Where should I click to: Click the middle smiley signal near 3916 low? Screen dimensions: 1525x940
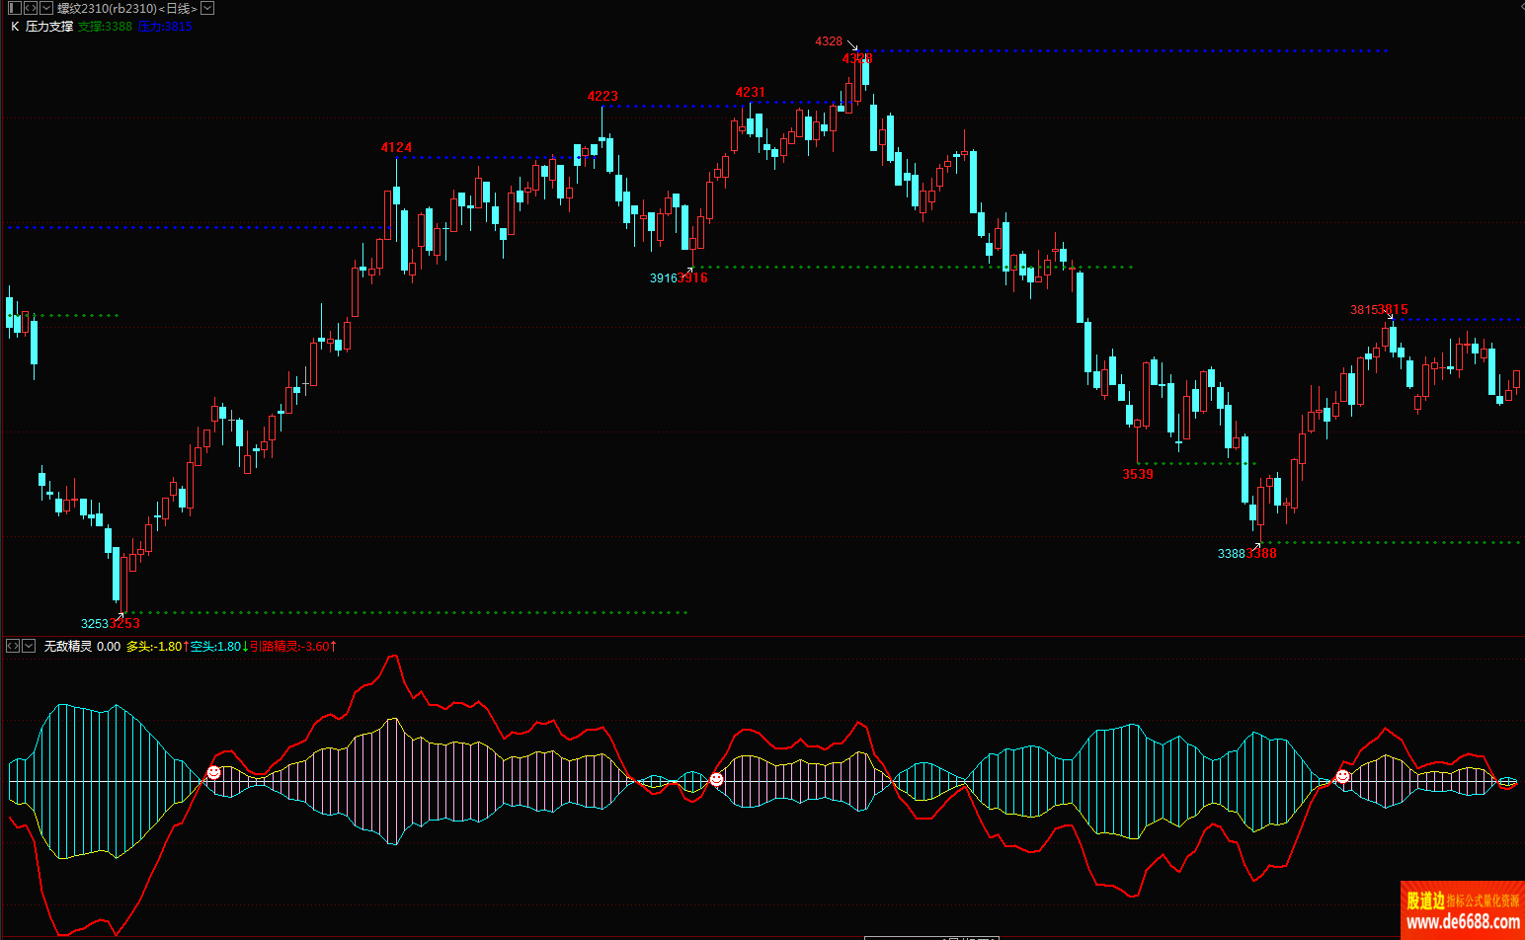tap(716, 779)
